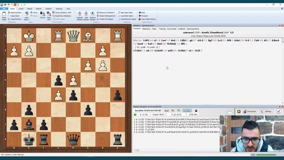Screen dimensions: 284x160
Task: Toggle the engine lock padlock
Action: [x=196, y=111]
